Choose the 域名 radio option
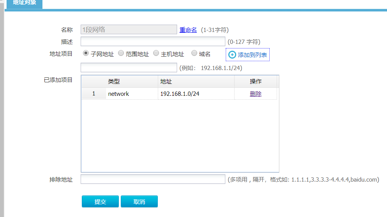 (194, 53)
